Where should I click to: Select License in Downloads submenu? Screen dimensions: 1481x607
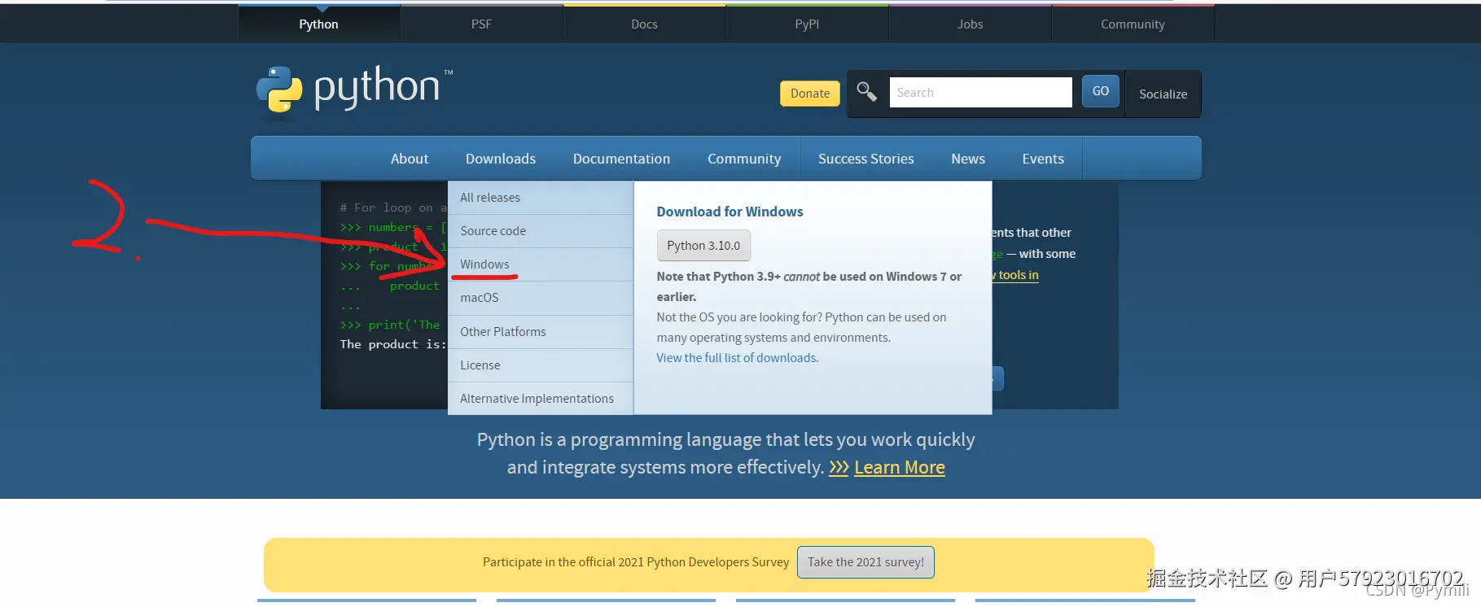pos(541,365)
